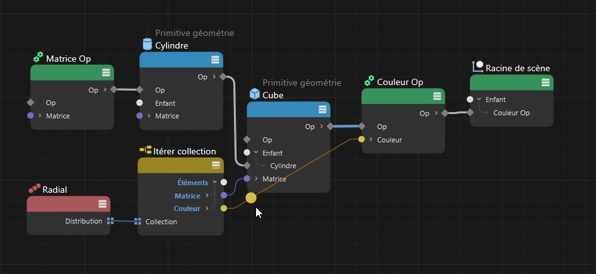Click the Itérer collection node icon
The width and height of the screenshot is (596, 274).
coord(145,151)
